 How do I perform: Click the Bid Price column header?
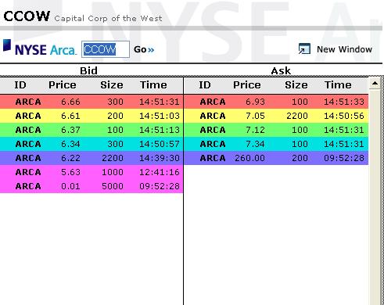coord(63,85)
